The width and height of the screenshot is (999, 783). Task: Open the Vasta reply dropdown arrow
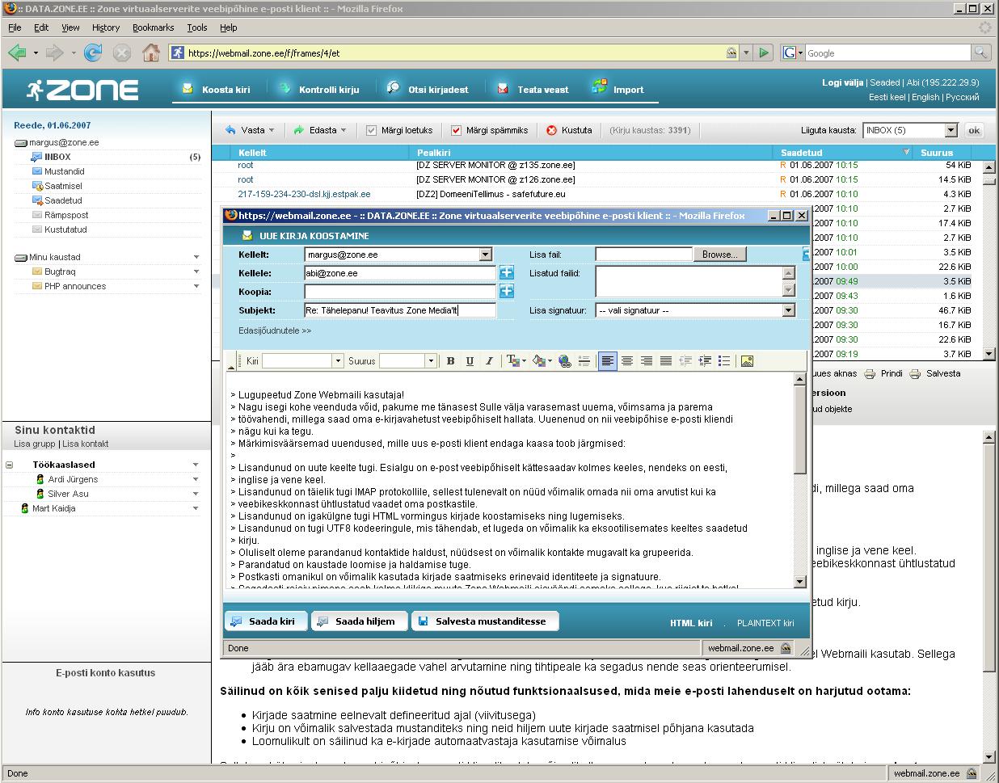(272, 130)
